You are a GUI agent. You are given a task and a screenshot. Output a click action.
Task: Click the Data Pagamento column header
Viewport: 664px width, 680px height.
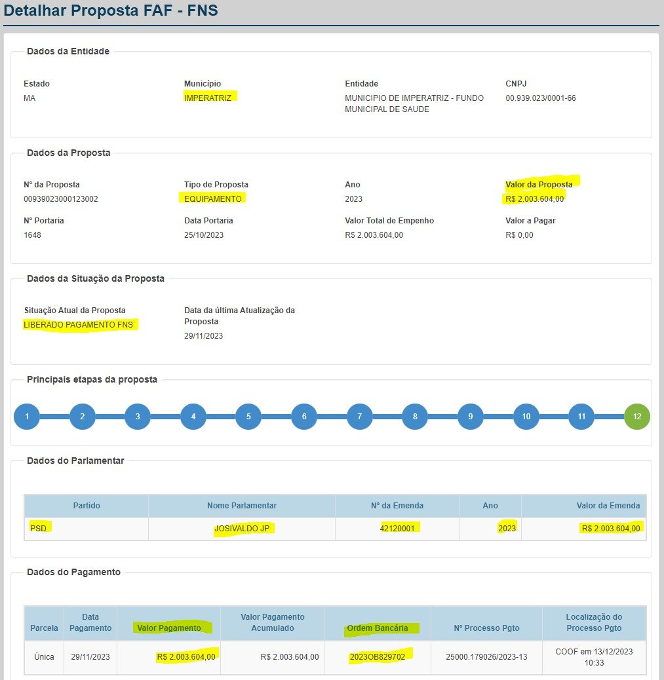[x=90, y=622]
